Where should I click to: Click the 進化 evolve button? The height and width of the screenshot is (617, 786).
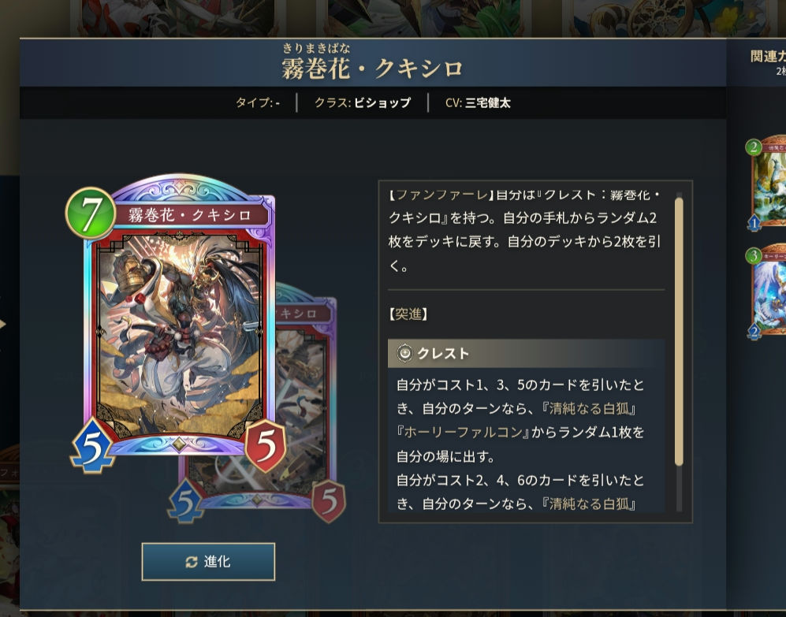click(208, 561)
